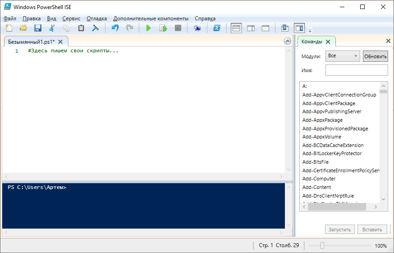Close the add-ons side panel
Image resolution: width=394 pixels, height=253 pixels.
click(388, 41)
